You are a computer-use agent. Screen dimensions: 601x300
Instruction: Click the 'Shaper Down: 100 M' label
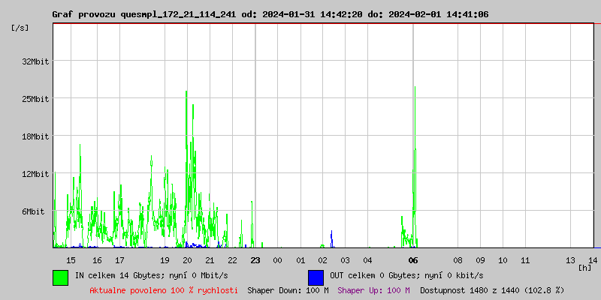coord(288,290)
